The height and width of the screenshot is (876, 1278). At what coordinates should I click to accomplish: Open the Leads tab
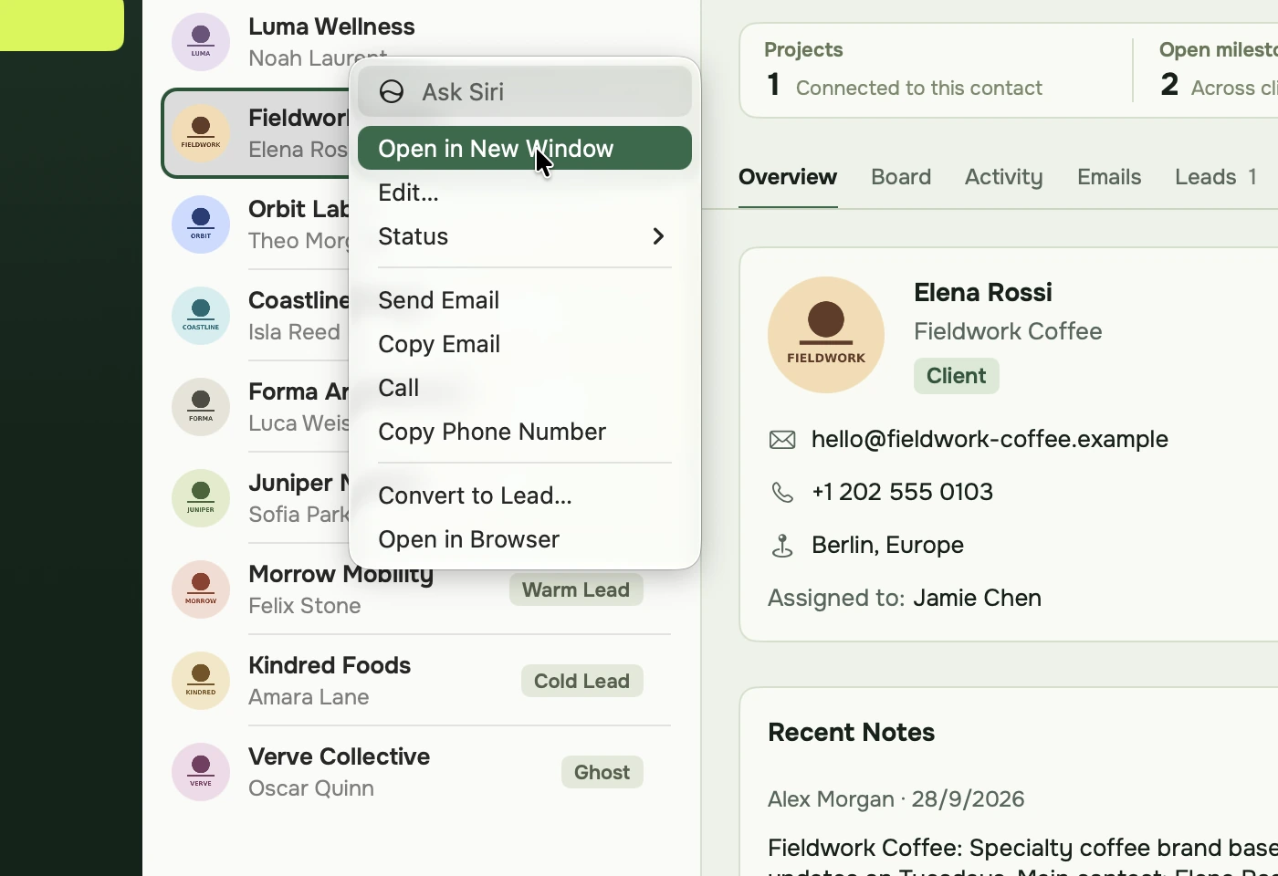[1216, 177]
